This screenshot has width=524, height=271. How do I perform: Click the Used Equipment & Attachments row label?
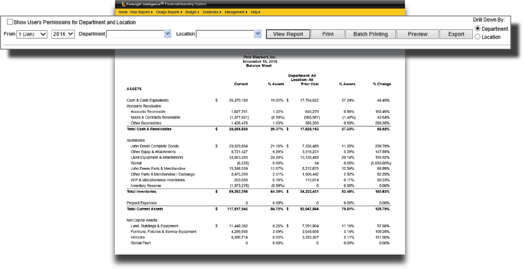point(157,158)
